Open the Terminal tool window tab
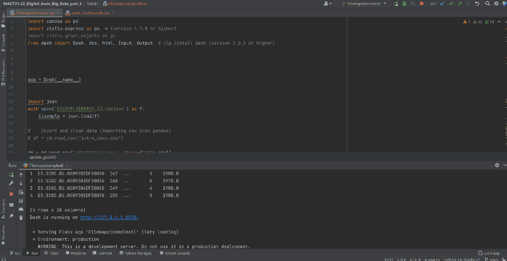The width and height of the screenshot is (507, 261). 102,253
